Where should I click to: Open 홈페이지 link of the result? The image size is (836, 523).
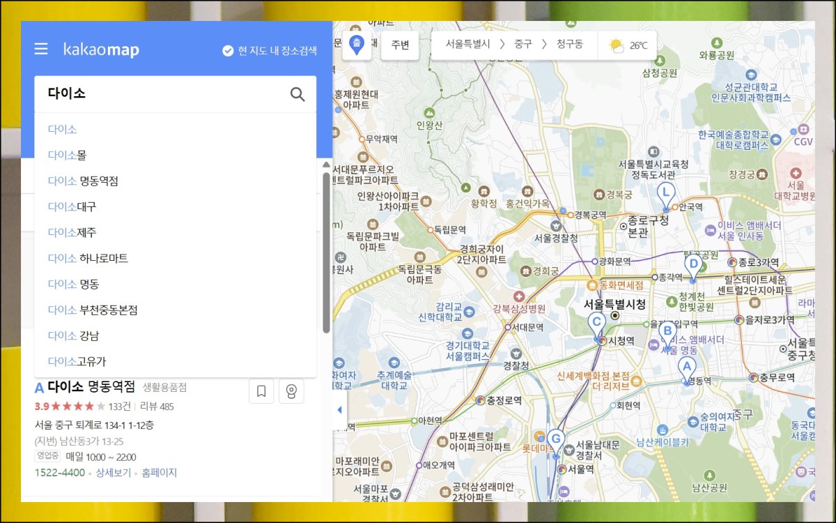click(159, 473)
